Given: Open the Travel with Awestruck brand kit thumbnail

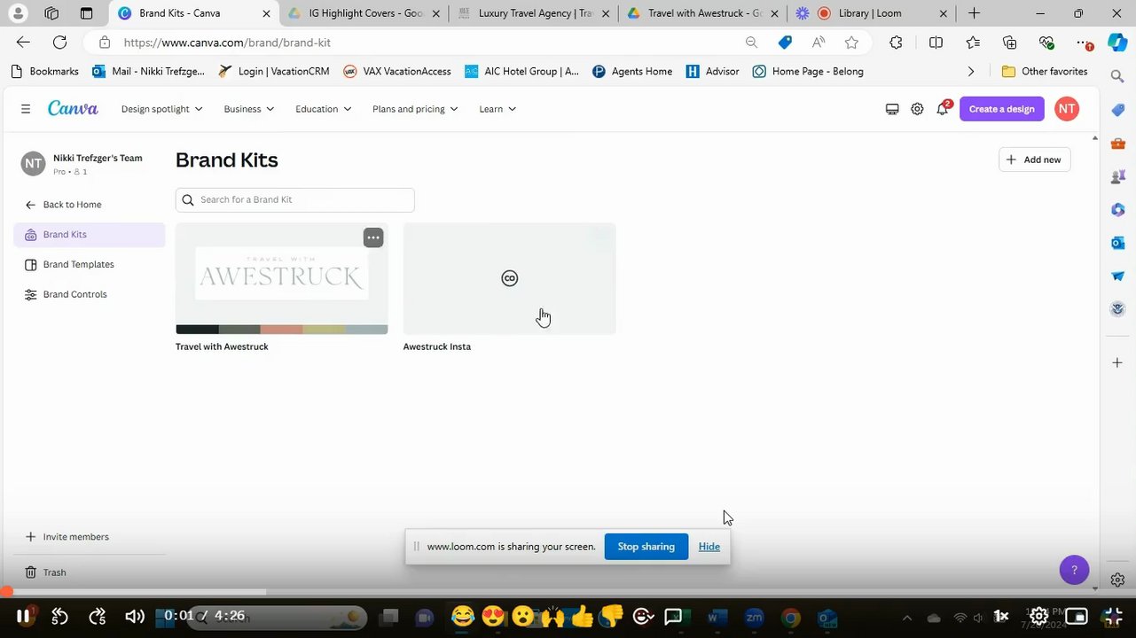Looking at the screenshot, I should [281, 278].
